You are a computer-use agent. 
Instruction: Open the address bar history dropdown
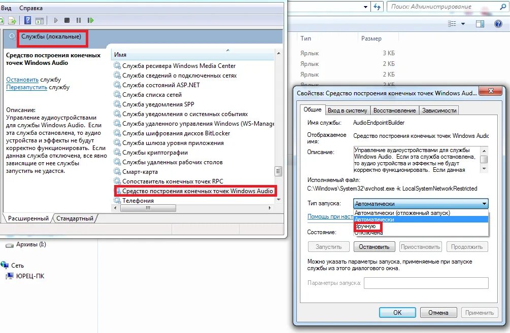coord(365,7)
